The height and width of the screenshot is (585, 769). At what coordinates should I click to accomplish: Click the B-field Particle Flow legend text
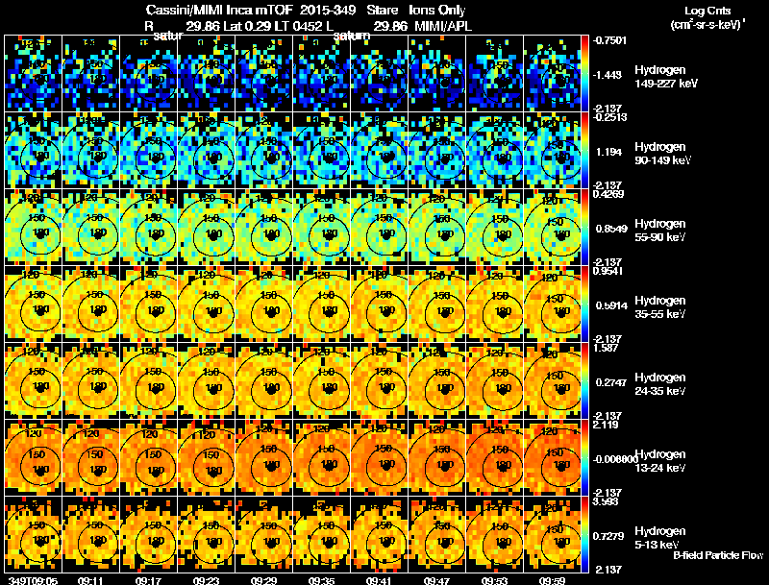[718, 555]
